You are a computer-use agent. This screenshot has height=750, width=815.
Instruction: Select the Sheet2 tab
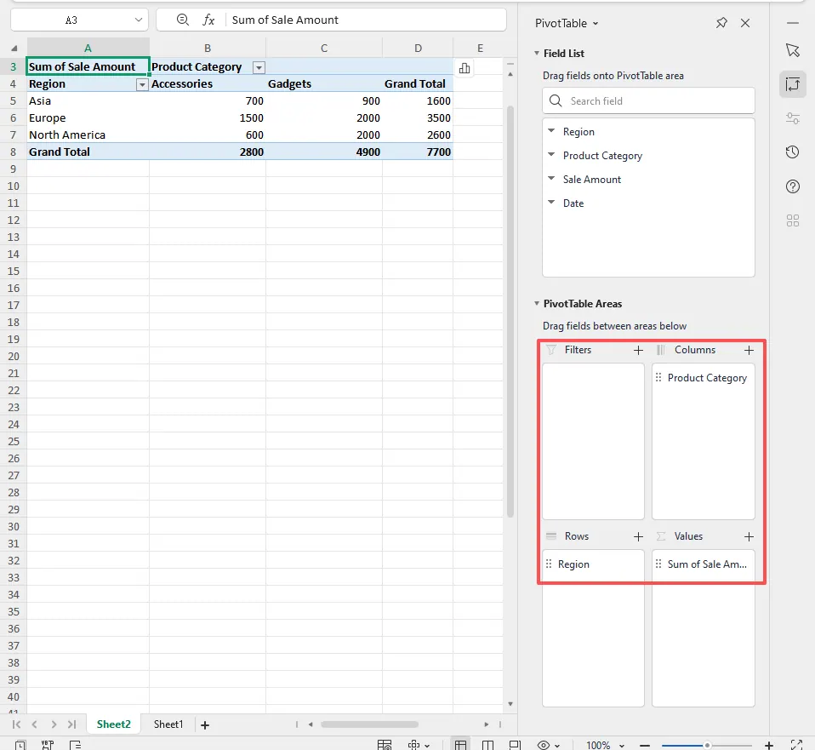[113, 724]
